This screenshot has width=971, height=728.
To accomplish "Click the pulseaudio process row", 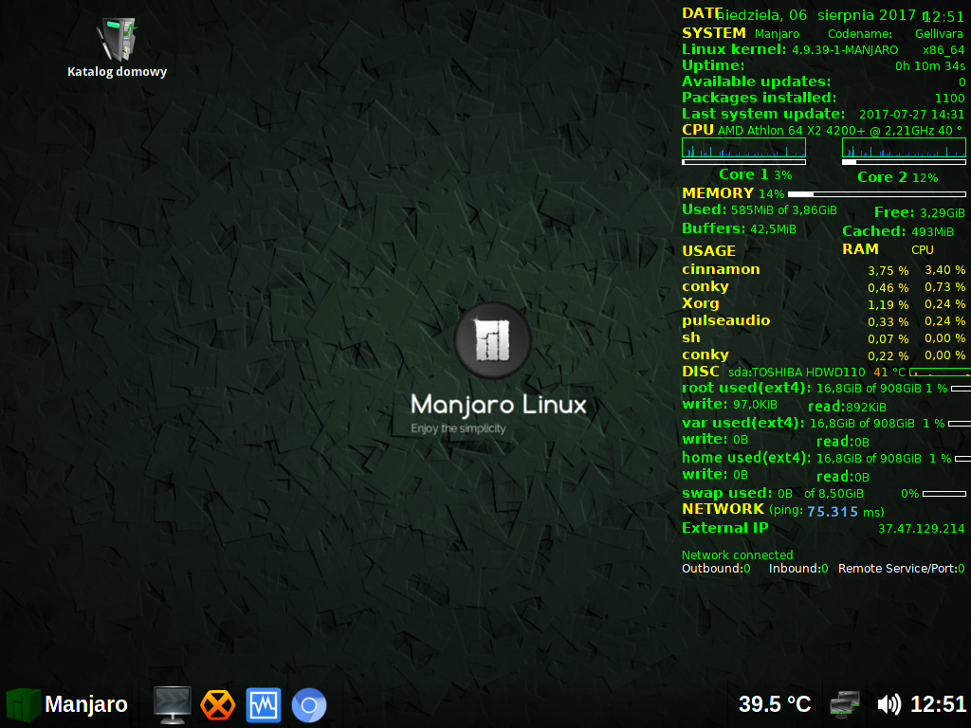I will click(x=824, y=321).
